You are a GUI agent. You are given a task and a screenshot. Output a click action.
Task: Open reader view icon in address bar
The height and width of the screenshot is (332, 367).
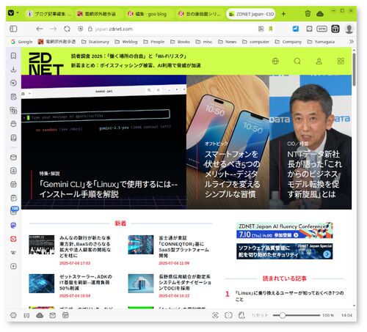[261, 29]
